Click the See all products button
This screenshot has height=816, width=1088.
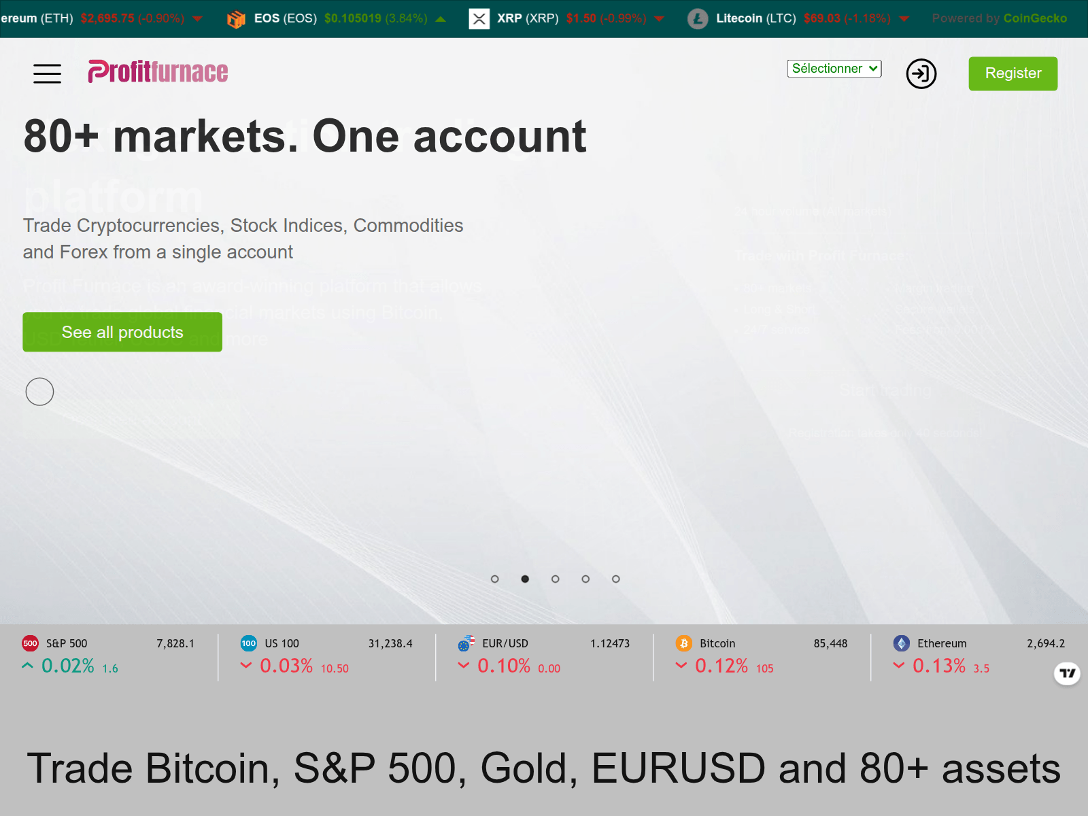pos(122,332)
